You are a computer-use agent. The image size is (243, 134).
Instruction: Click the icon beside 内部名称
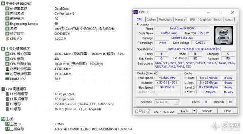click(x=7, y=14)
